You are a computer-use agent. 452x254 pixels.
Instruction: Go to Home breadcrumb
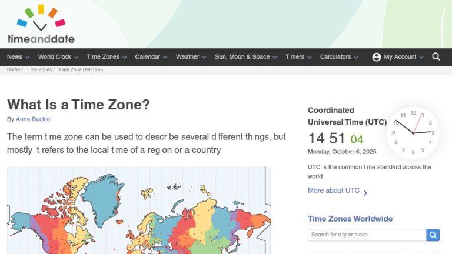[x=13, y=69]
